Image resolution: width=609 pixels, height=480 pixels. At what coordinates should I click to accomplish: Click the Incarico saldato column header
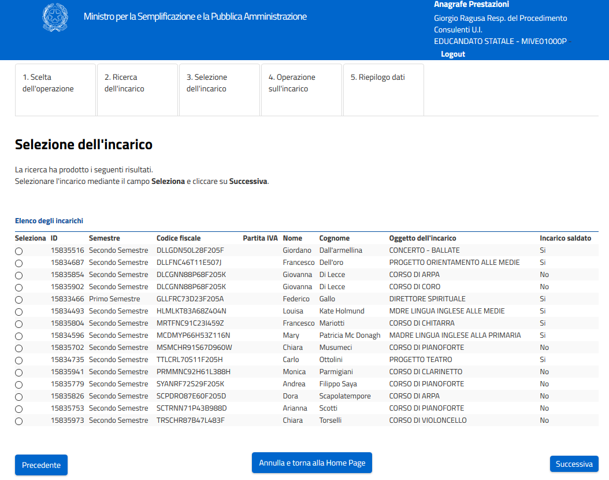click(x=565, y=238)
